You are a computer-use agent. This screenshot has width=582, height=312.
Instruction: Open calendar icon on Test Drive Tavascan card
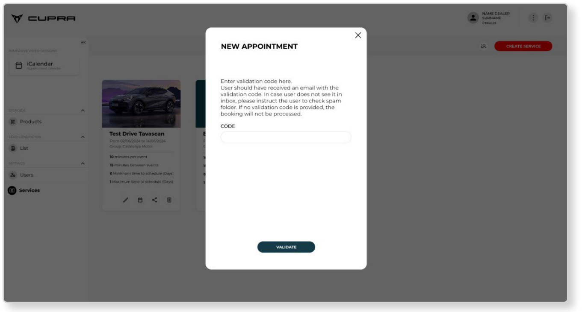(x=140, y=200)
